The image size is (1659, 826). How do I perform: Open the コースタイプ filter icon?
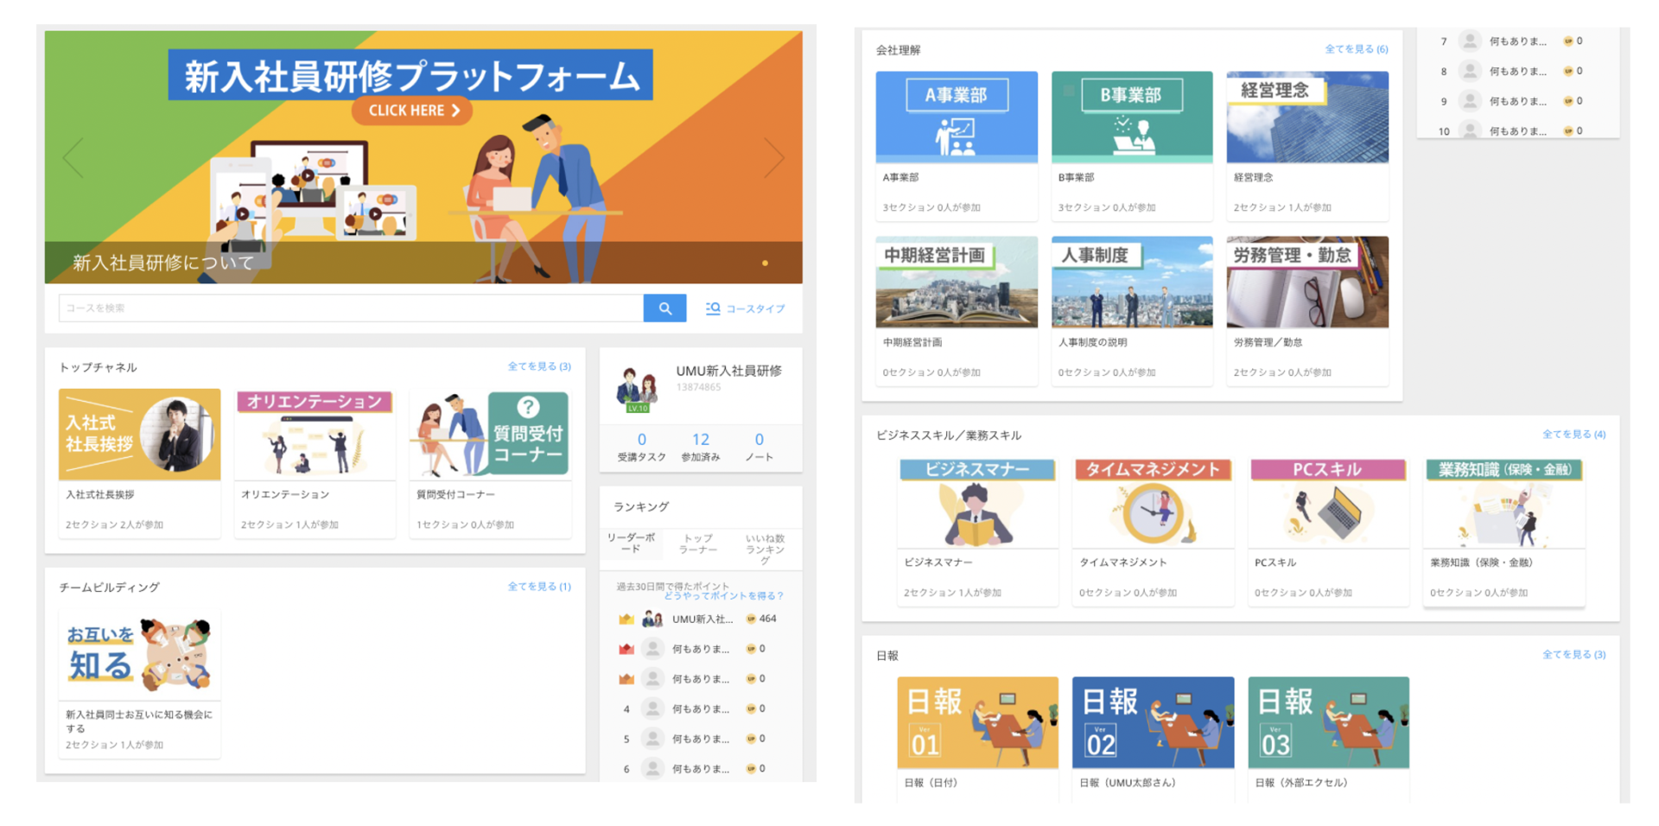click(712, 308)
